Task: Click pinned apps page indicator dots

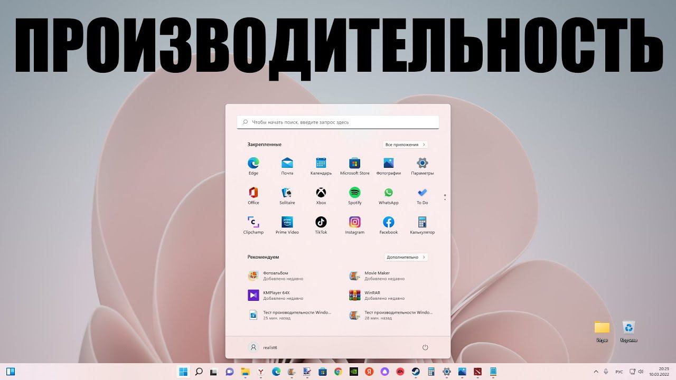Action: (445, 197)
